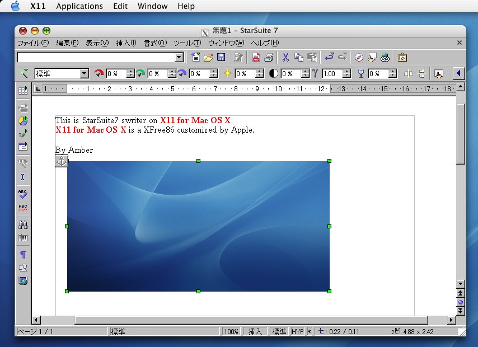Open the Apple menu
Image resolution: width=478 pixels, height=347 pixels.
(15, 6)
